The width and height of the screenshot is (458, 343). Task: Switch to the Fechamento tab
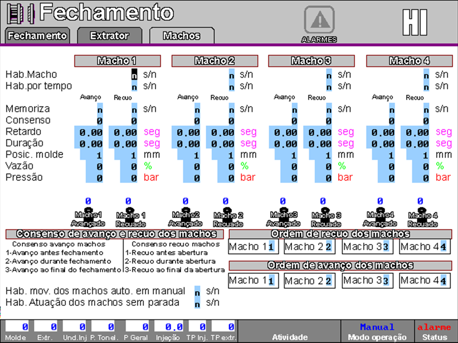pyautogui.click(x=37, y=35)
